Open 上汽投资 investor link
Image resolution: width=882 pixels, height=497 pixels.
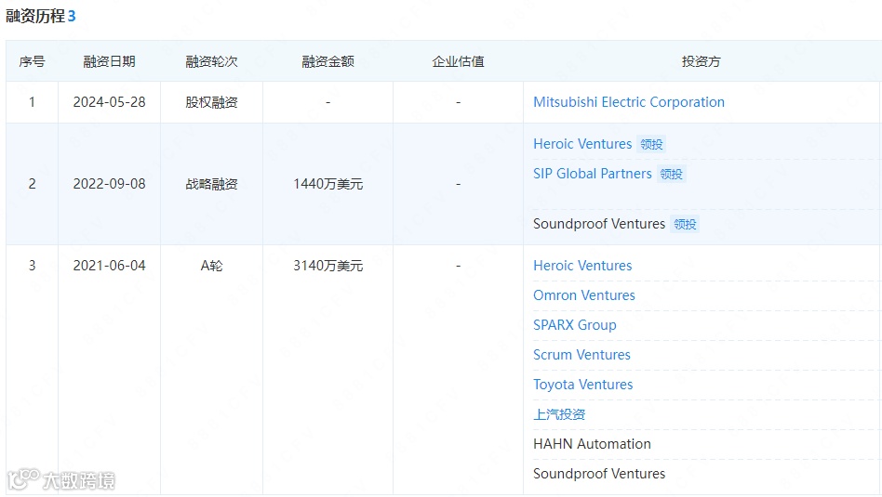(x=559, y=414)
